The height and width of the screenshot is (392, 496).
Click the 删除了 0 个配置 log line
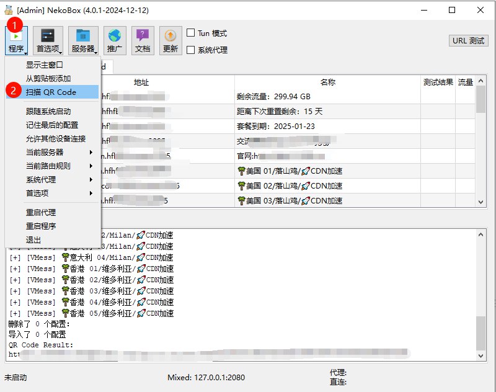pos(39,324)
